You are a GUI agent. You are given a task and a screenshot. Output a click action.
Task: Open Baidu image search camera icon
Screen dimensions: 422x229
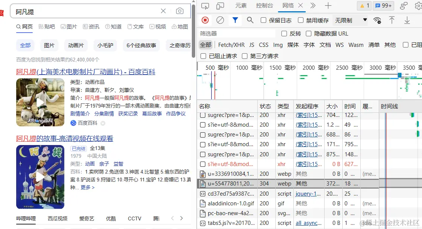pyautogui.click(x=179, y=11)
